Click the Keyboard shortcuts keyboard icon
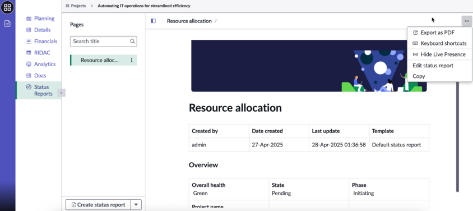The width and height of the screenshot is (473, 211). point(415,43)
